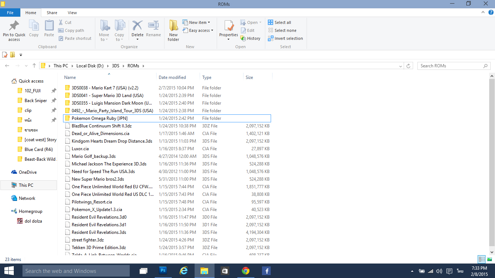Click Pin to Quick access icon
Screen dimensions: 495x278
pyautogui.click(x=14, y=26)
